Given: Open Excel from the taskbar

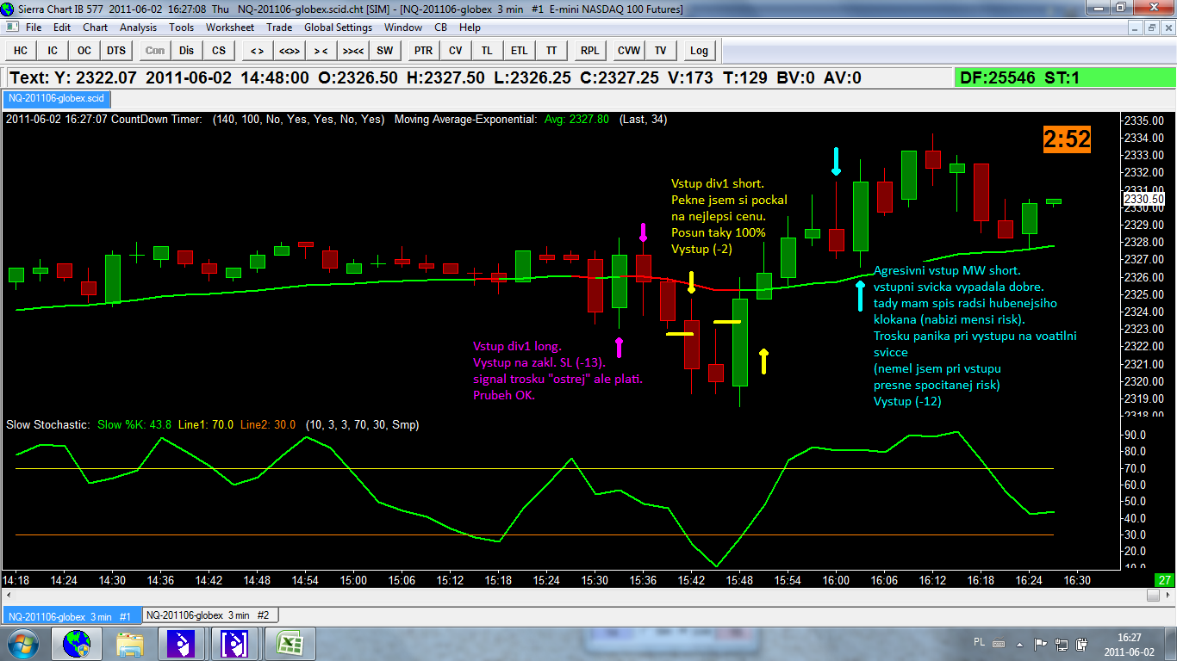Looking at the screenshot, I should 290,644.
